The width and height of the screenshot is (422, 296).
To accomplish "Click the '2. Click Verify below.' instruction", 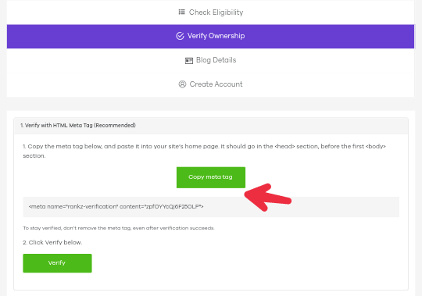I will pyautogui.click(x=52, y=242).
